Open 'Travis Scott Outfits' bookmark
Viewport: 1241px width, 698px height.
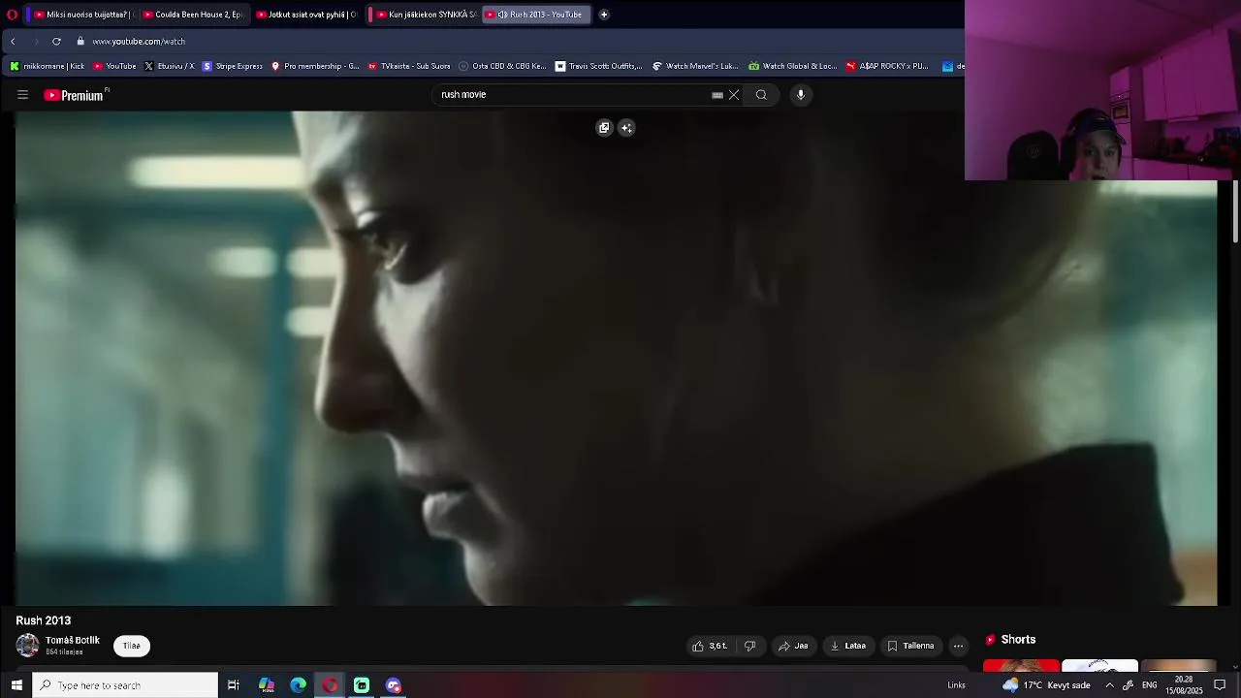coord(598,66)
